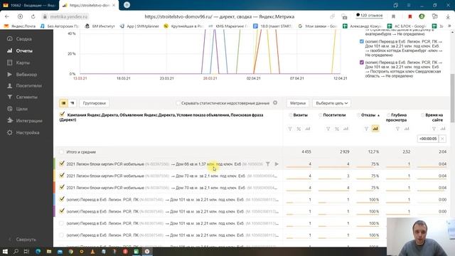Uncheck row Дом 66 кв.м 1,37 млн
455x256 pixels.
point(62,164)
